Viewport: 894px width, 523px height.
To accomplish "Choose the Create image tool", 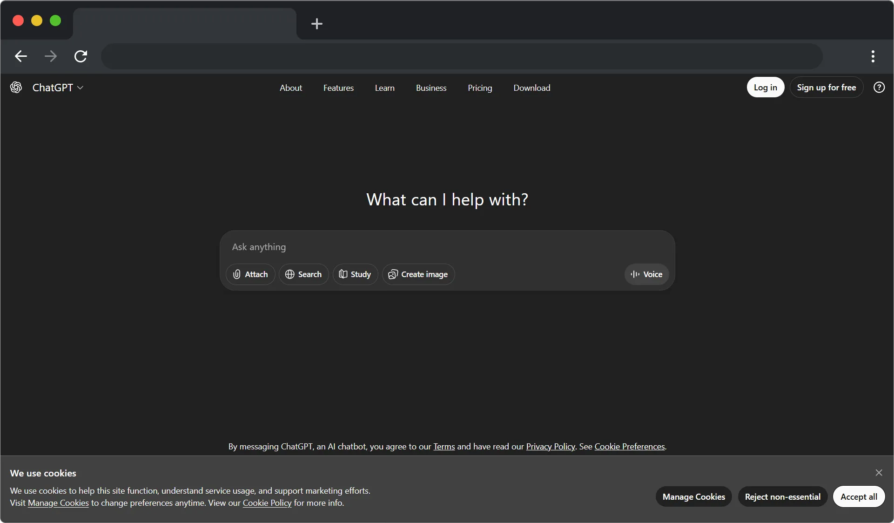I will point(418,274).
